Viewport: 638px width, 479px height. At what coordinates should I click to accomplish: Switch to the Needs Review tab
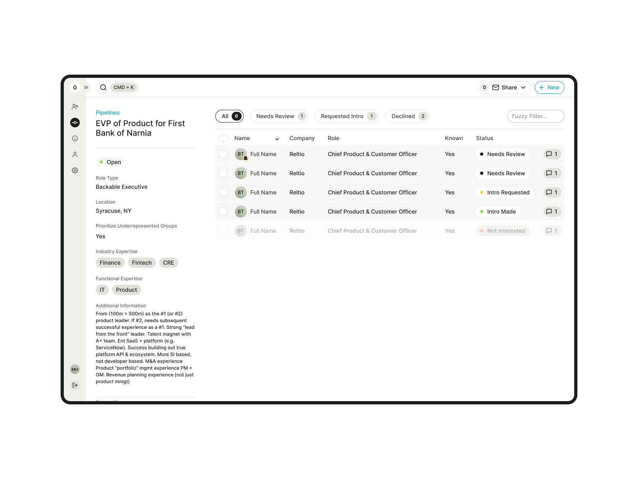278,116
